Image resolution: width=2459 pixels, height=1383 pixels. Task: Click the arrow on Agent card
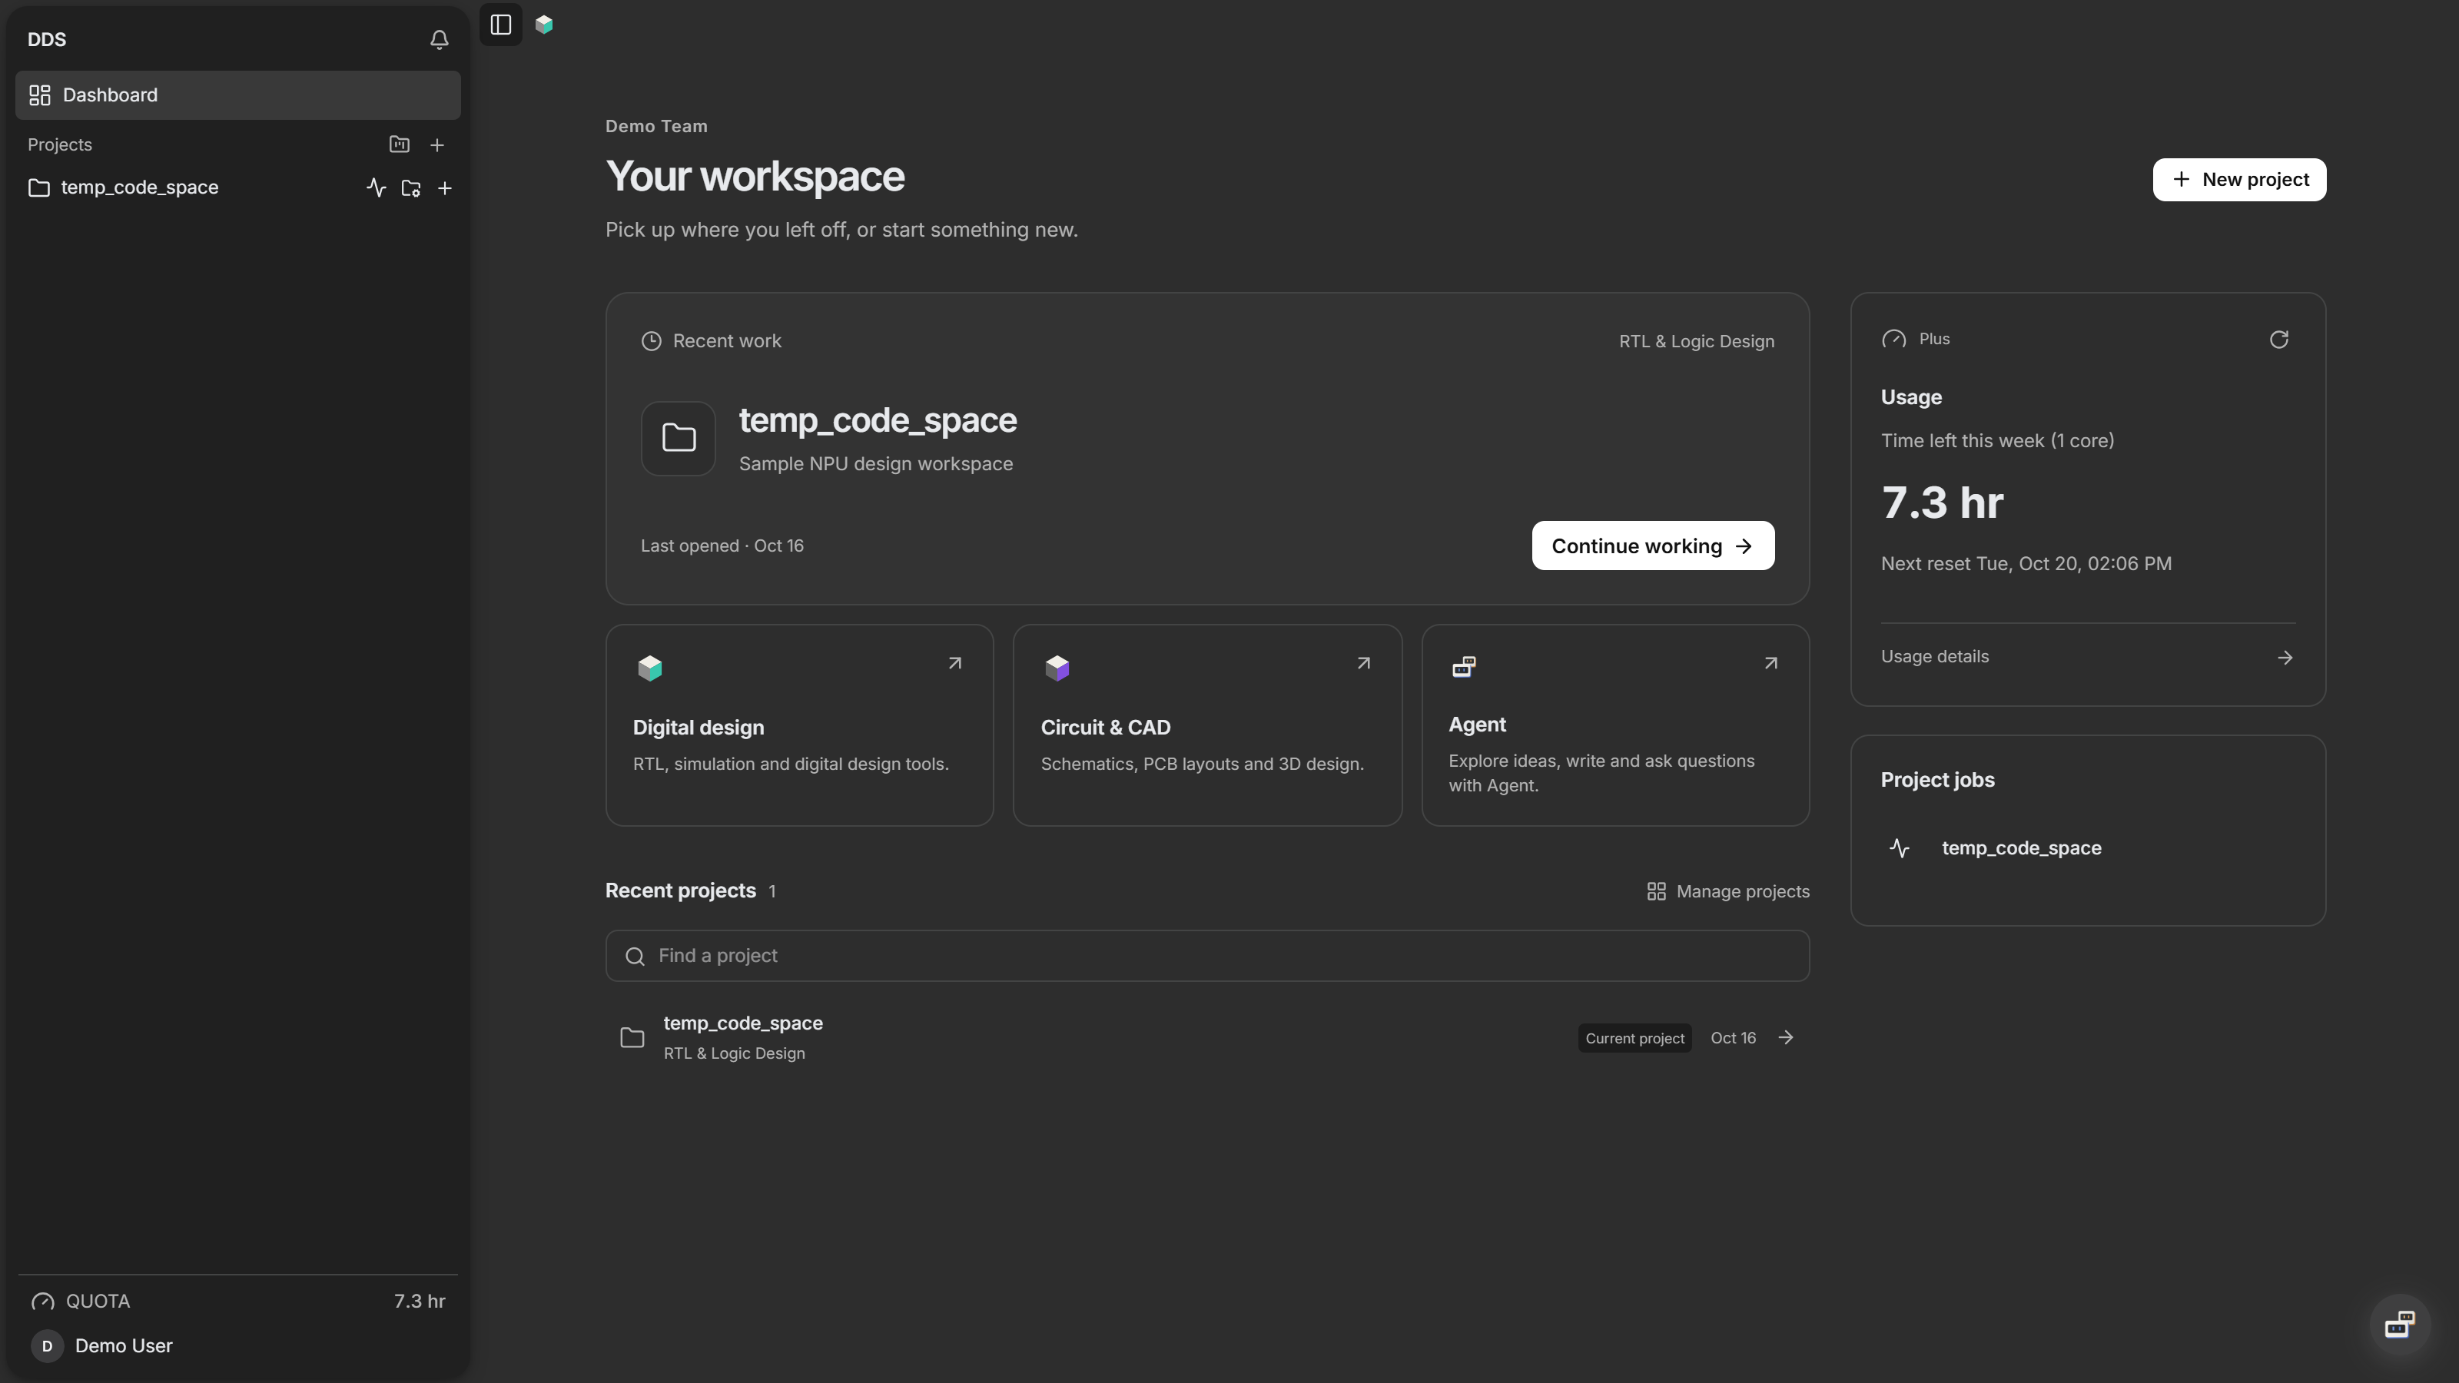tap(1770, 663)
